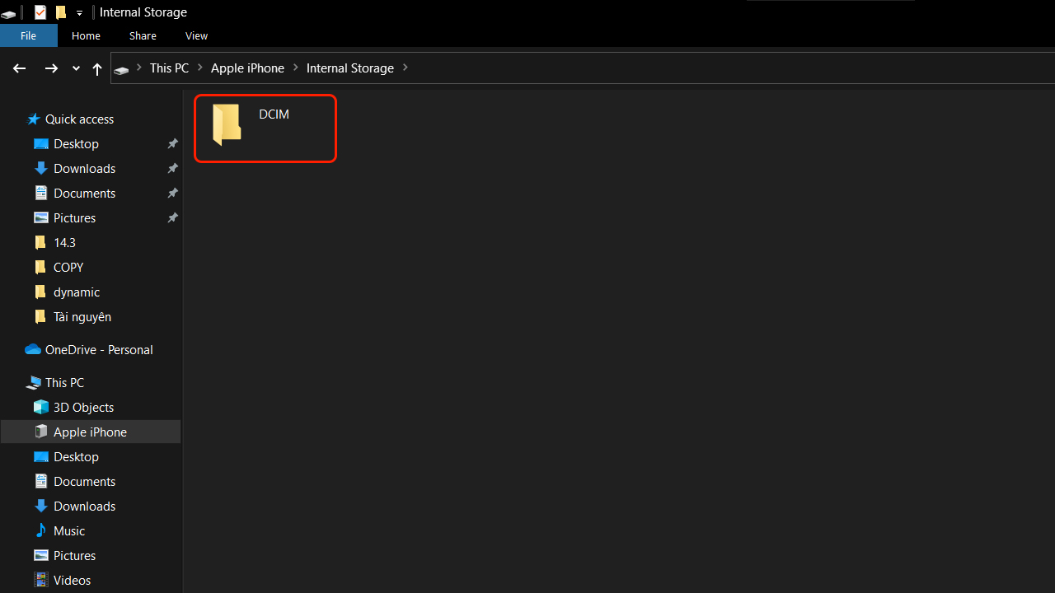Select the DCIM folder icon

click(227, 125)
